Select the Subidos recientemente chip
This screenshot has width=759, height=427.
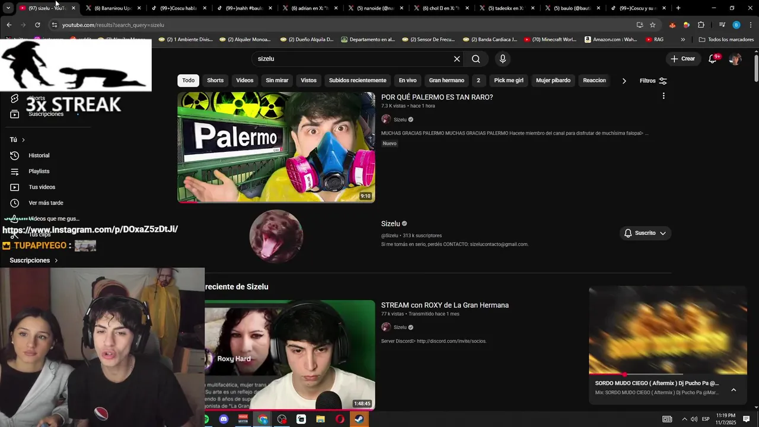[x=358, y=81]
